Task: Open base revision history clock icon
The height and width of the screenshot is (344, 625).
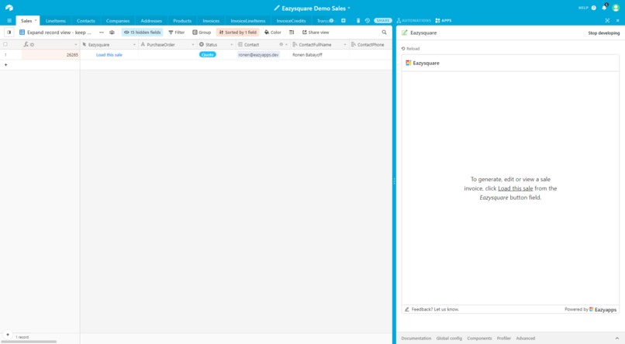Action: [368, 20]
